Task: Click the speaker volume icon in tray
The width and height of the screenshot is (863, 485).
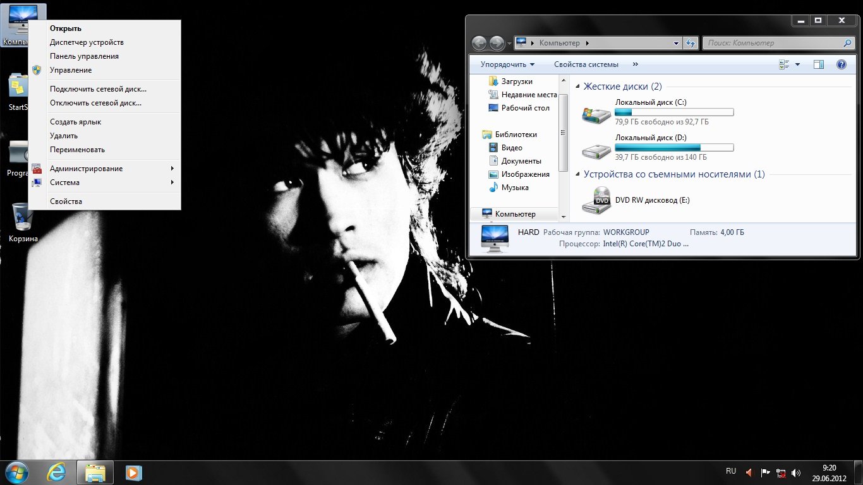Action: (796, 472)
